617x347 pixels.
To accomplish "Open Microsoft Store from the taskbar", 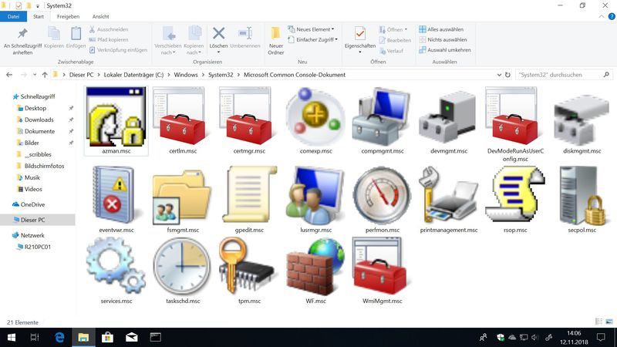I will click(x=107, y=337).
